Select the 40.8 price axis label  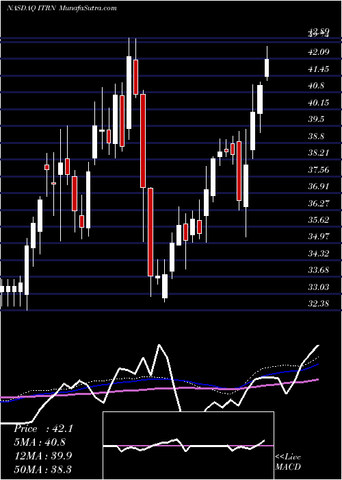[316, 86]
